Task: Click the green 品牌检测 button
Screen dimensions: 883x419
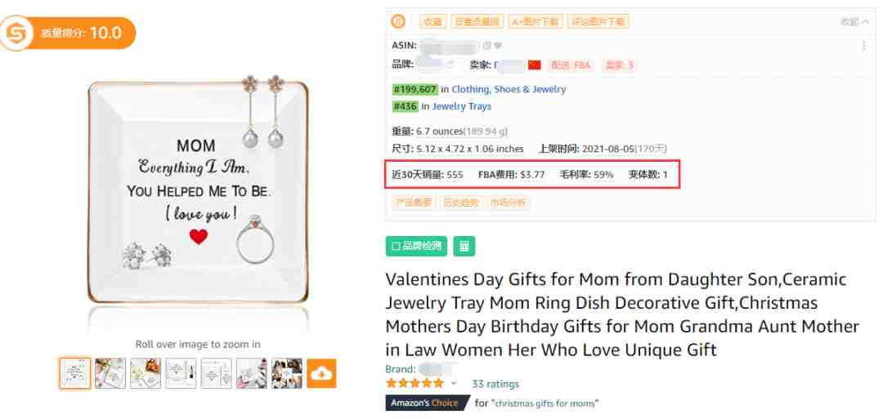Action: tap(416, 247)
